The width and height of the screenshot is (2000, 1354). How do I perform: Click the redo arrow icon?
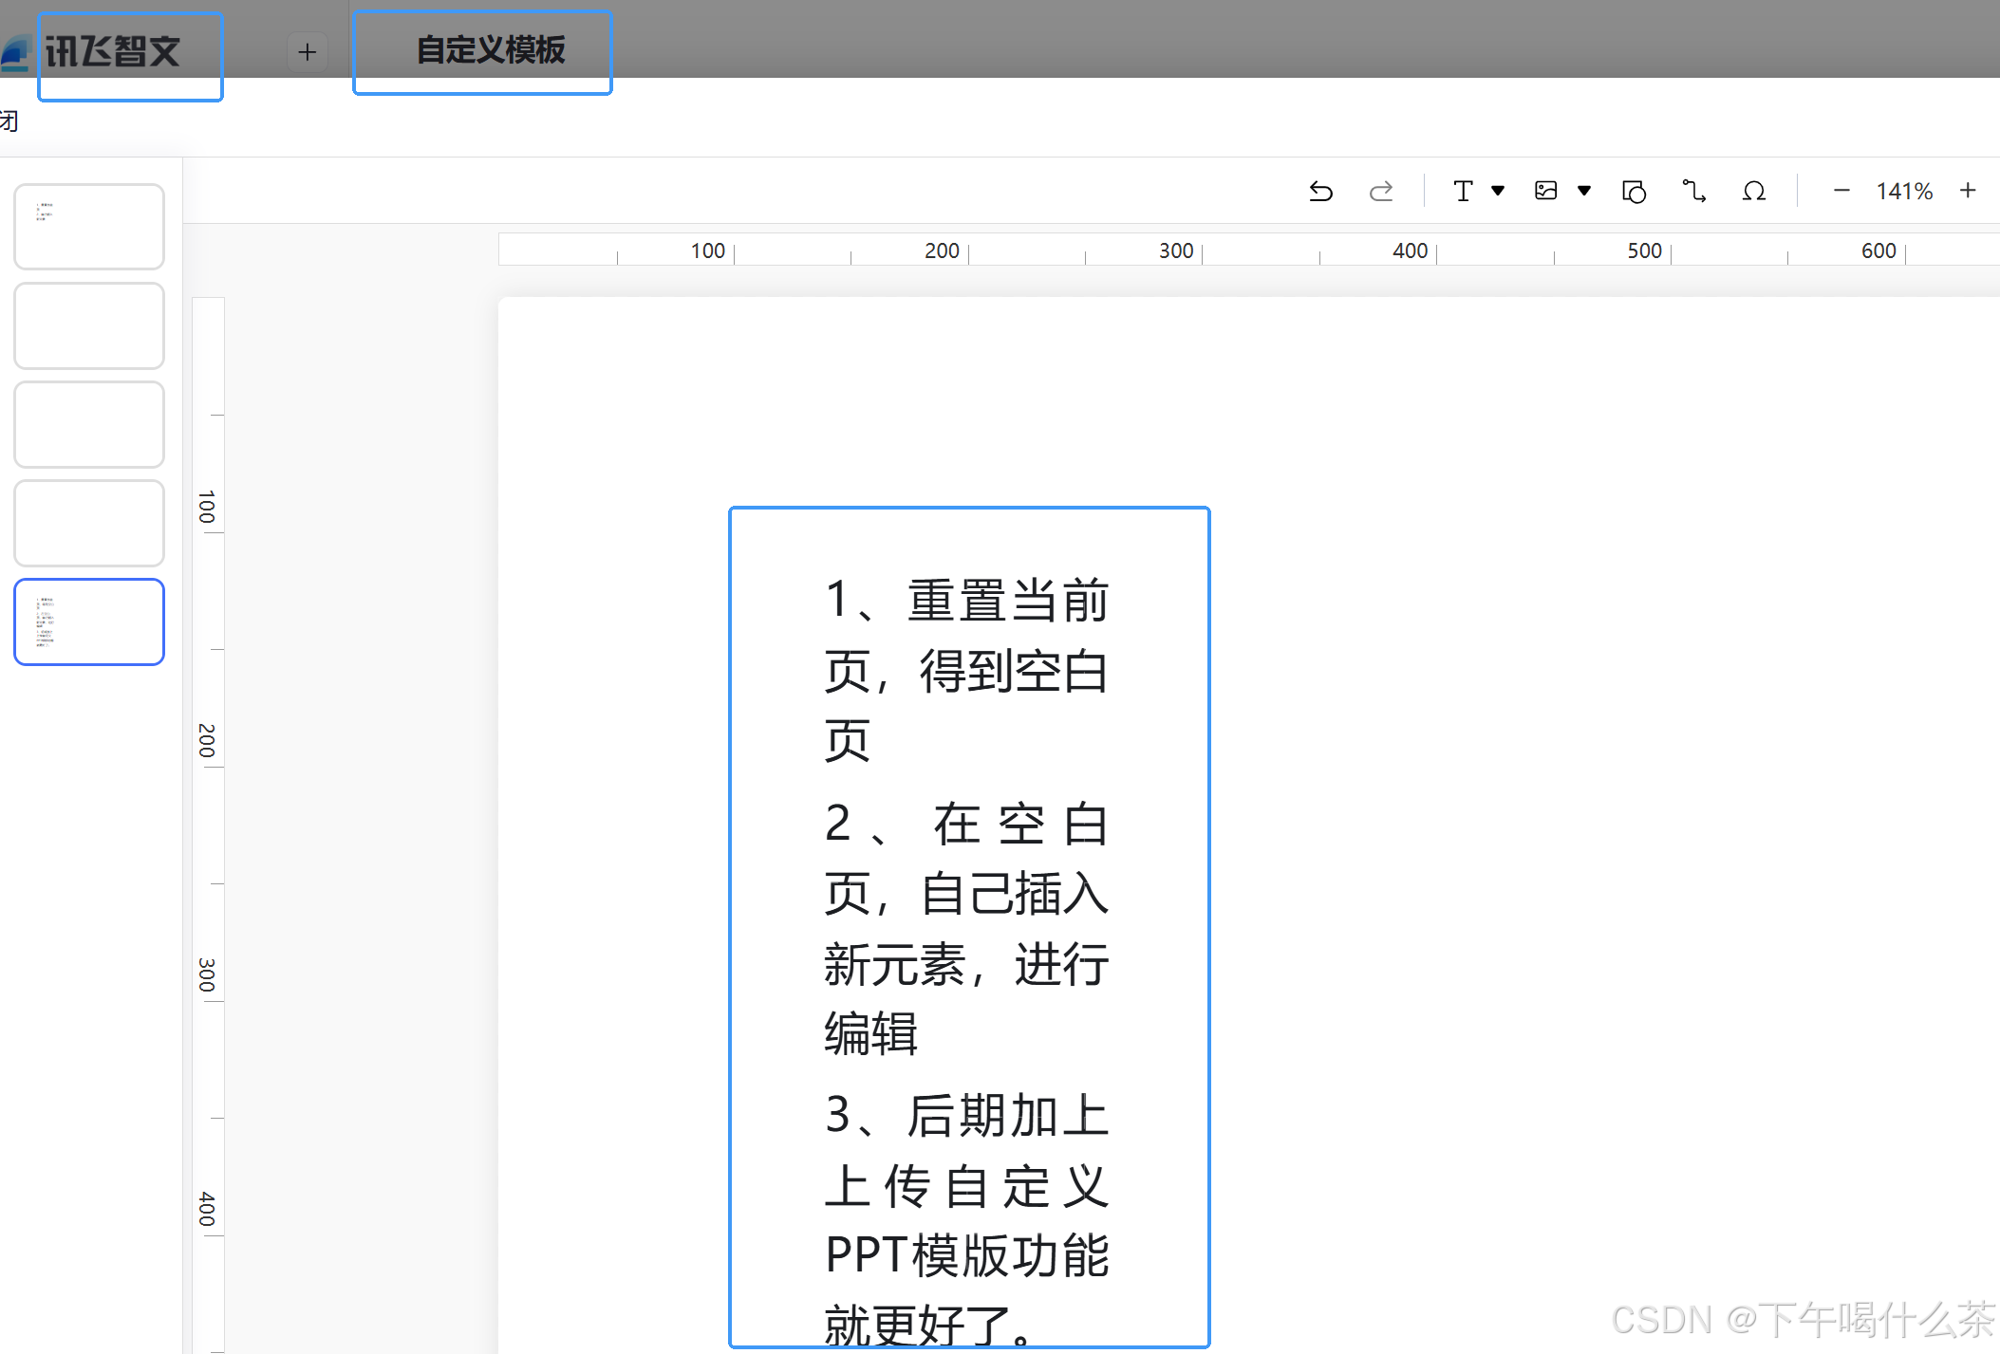click(1381, 192)
